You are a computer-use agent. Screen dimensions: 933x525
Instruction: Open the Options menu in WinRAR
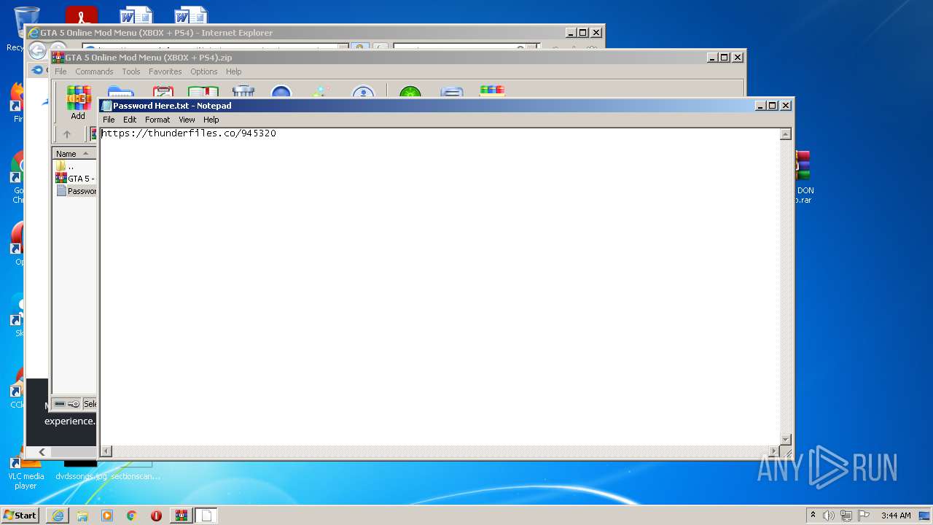tap(204, 71)
